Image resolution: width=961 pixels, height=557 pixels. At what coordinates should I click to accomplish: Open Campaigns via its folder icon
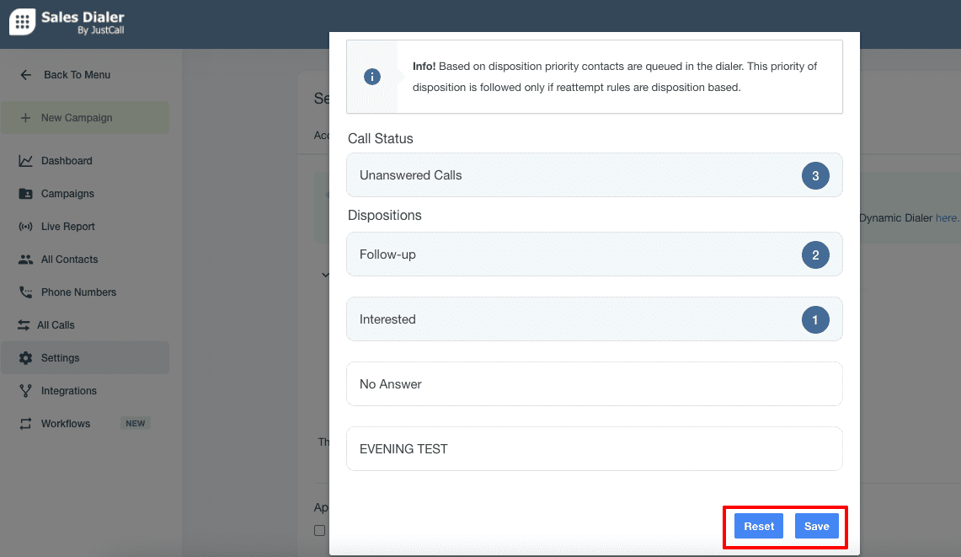tap(25, 193)
